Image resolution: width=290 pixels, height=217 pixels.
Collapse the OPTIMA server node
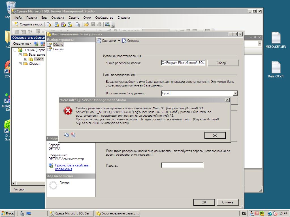15,50
